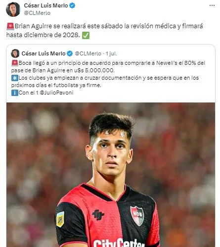Click the quoted author name César Luis Merlo
Viewport: 220px width, 247px height.
(44, 53)
